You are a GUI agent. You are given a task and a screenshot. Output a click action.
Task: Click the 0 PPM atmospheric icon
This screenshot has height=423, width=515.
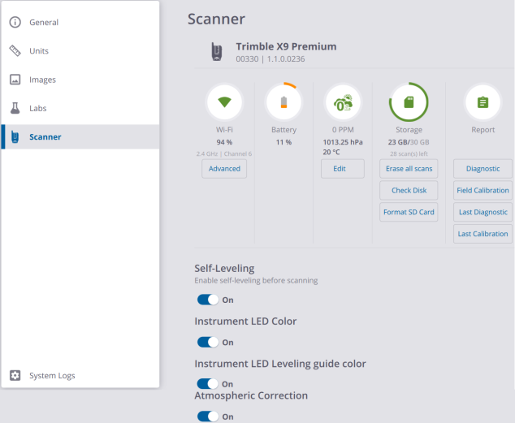pyautogui.click(x=343, y=103)
